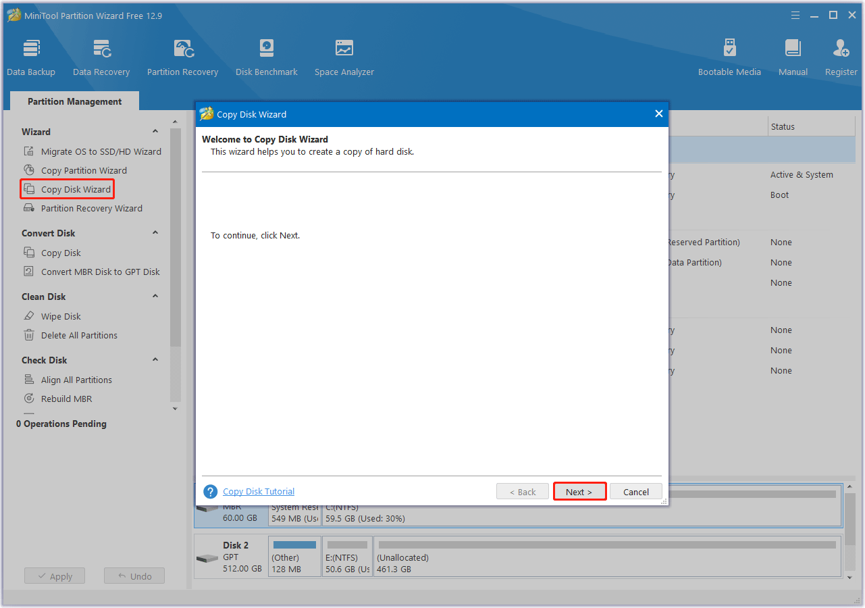This screenshot has height=608, width=865.
Task: Click the Copy Disk Wizard sidebar icon
Action: click(29, 189)
